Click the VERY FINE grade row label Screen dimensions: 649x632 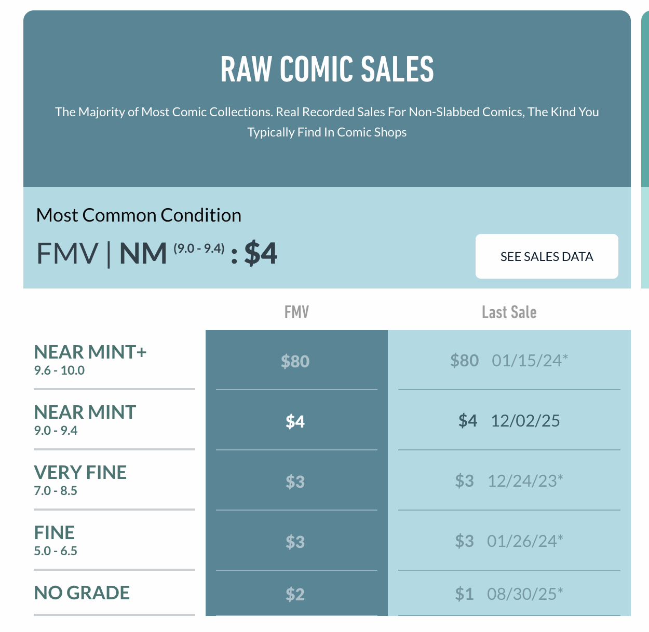point(80,473)
